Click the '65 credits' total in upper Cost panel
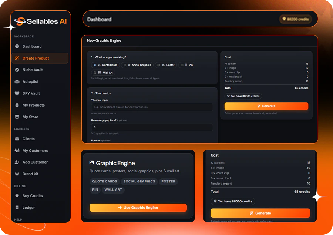 pos(301,88)
